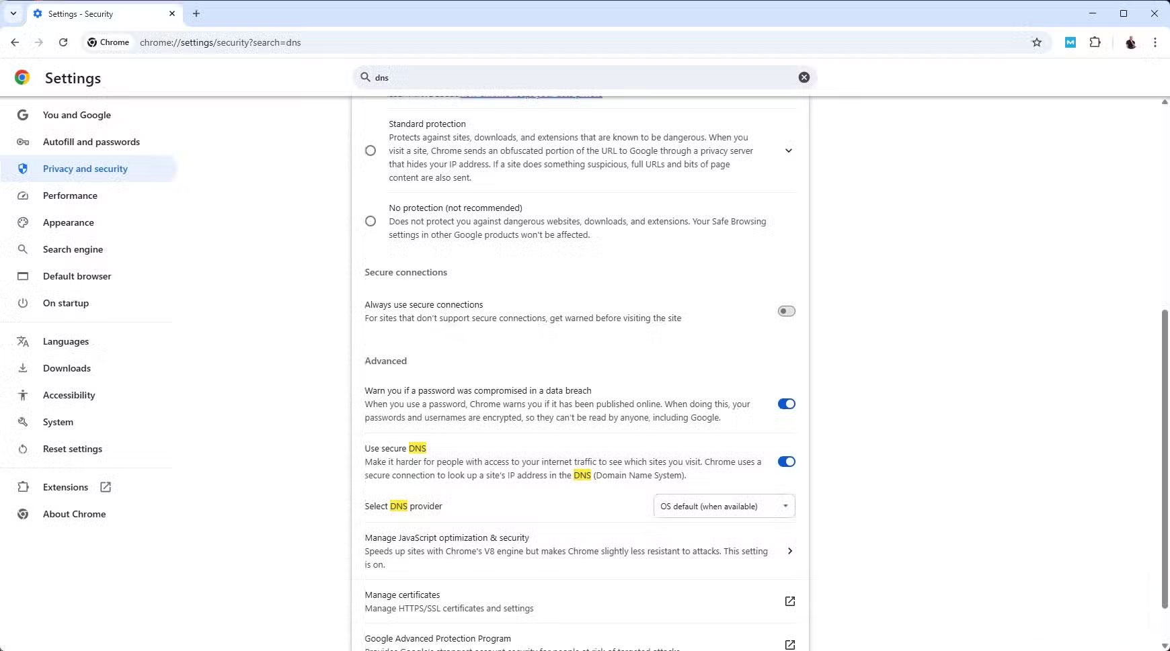Viewport: 1170px width, 651px height.
Task: Open Manage certificates external link icon
Action: pyautogui.click(x=789, y=601)
